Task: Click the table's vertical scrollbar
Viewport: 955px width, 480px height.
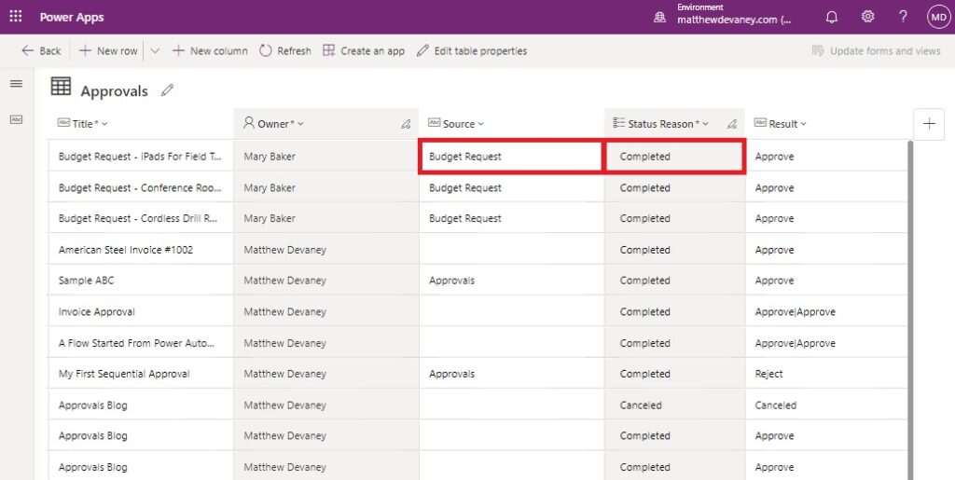Action: pos(910,310)
